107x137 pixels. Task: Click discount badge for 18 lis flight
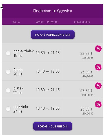coord(98,49)
